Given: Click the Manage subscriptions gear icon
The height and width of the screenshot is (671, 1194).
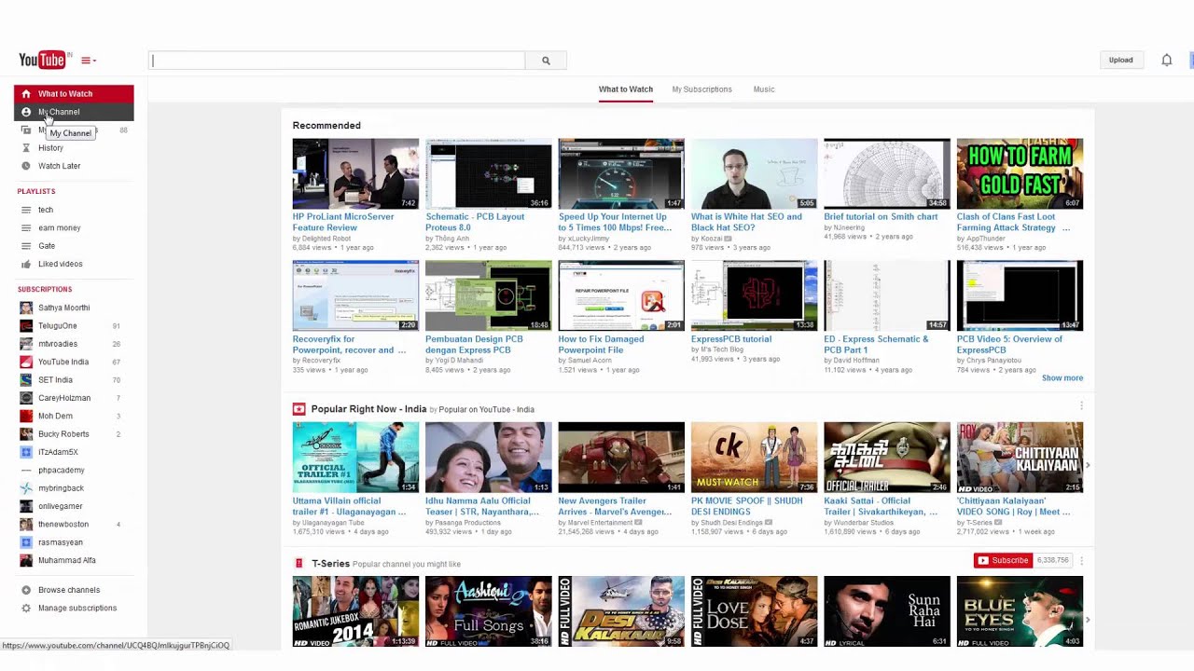Looking at the screenshot, I should [x=26, y=608].
